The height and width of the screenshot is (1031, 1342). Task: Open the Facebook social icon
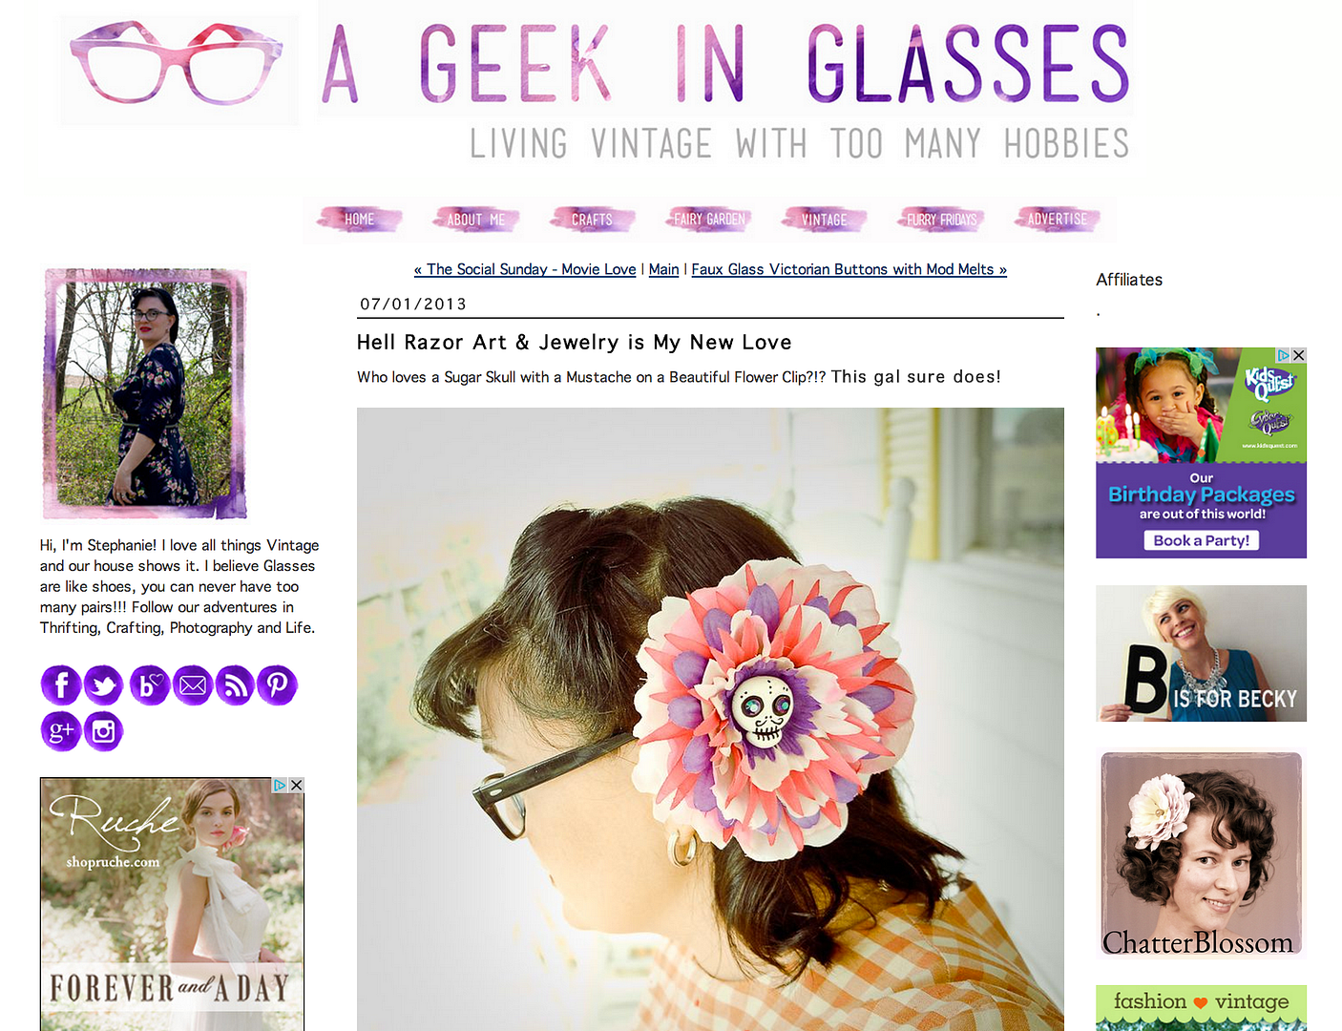coord(60,685)
